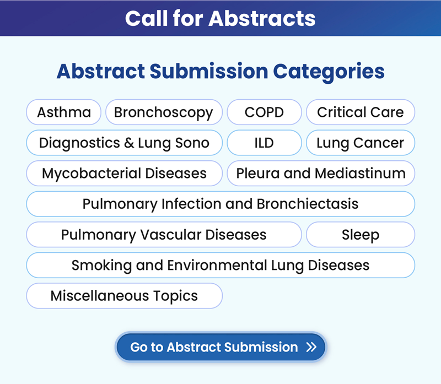Image resolution: width=441 pixels, height=384 pixels.
Task: Select the COPD category
Action: tap(265, 112)
